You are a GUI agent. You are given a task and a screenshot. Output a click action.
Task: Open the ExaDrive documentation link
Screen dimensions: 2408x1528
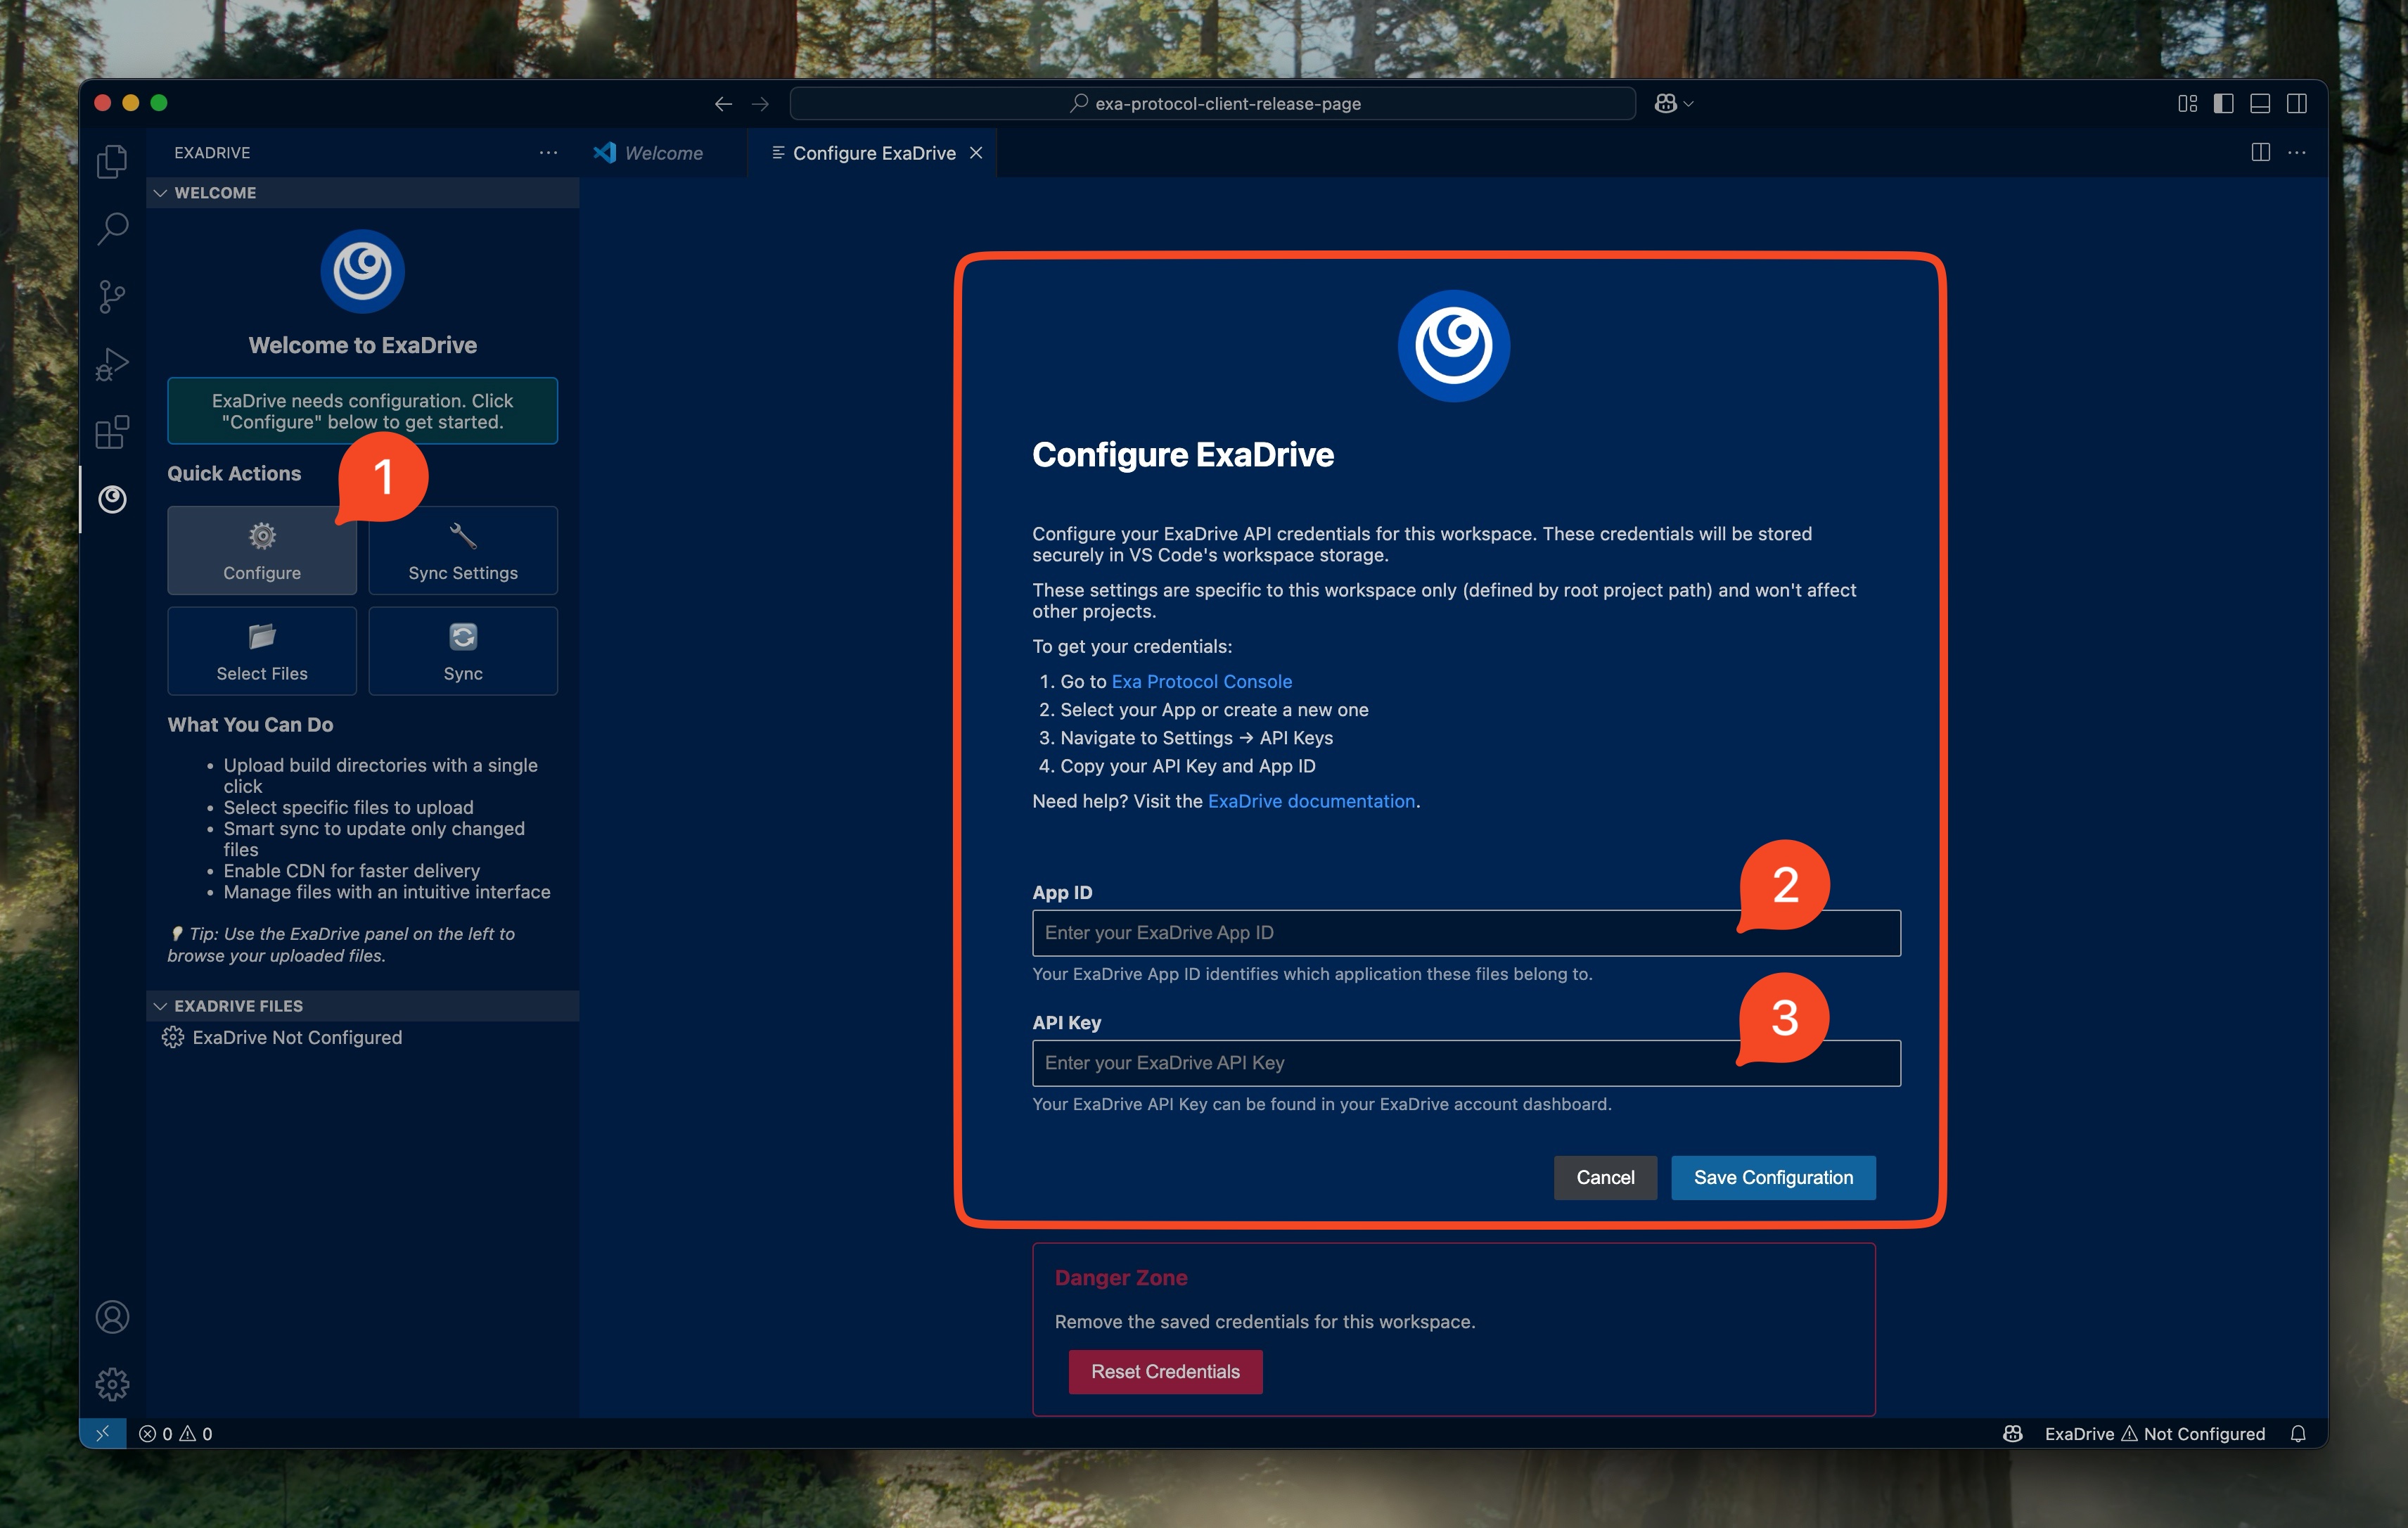(x=1311, y=801)
